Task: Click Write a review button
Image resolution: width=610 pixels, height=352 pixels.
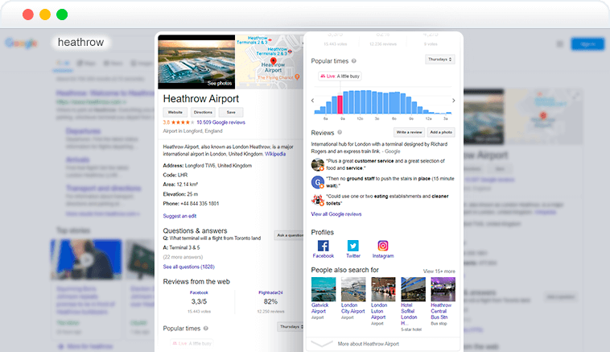Action: click(409, 132)
